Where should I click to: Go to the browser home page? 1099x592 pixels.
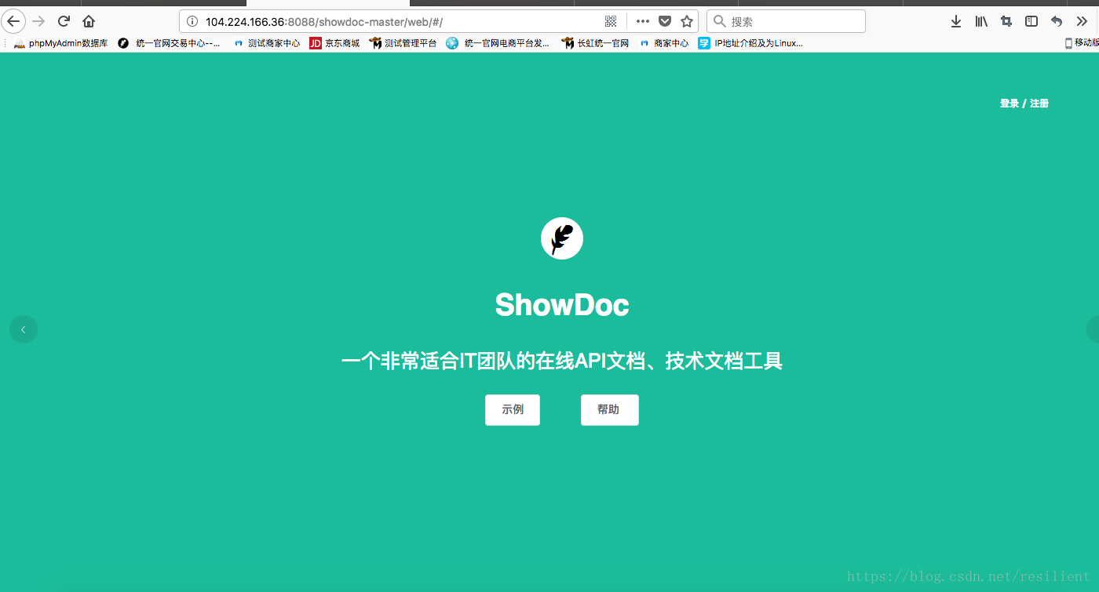89,21
